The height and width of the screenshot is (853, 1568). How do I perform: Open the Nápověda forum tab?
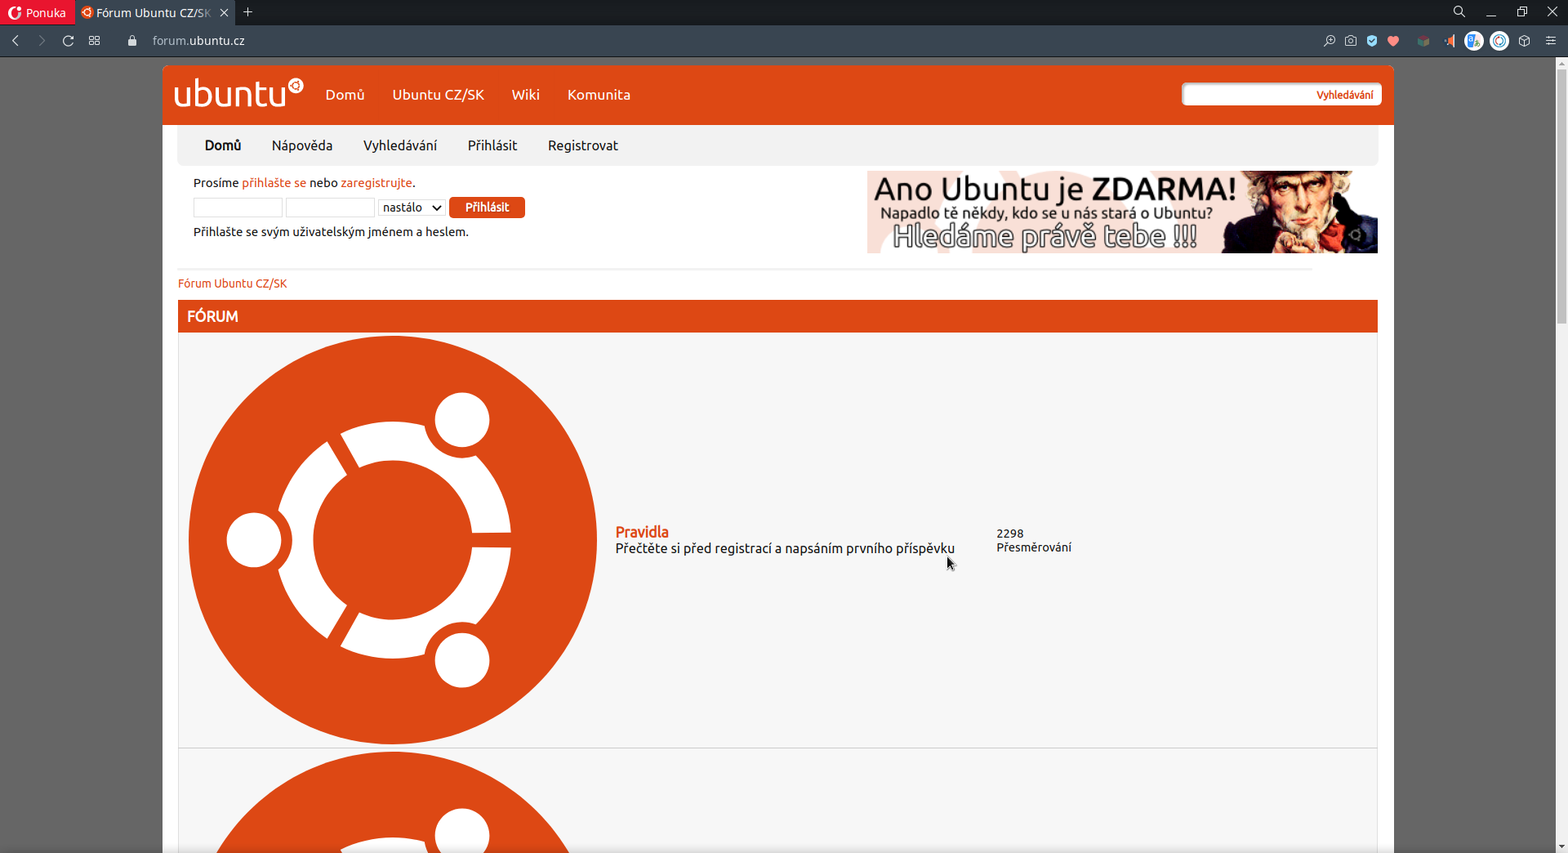(x=302, y=145)
